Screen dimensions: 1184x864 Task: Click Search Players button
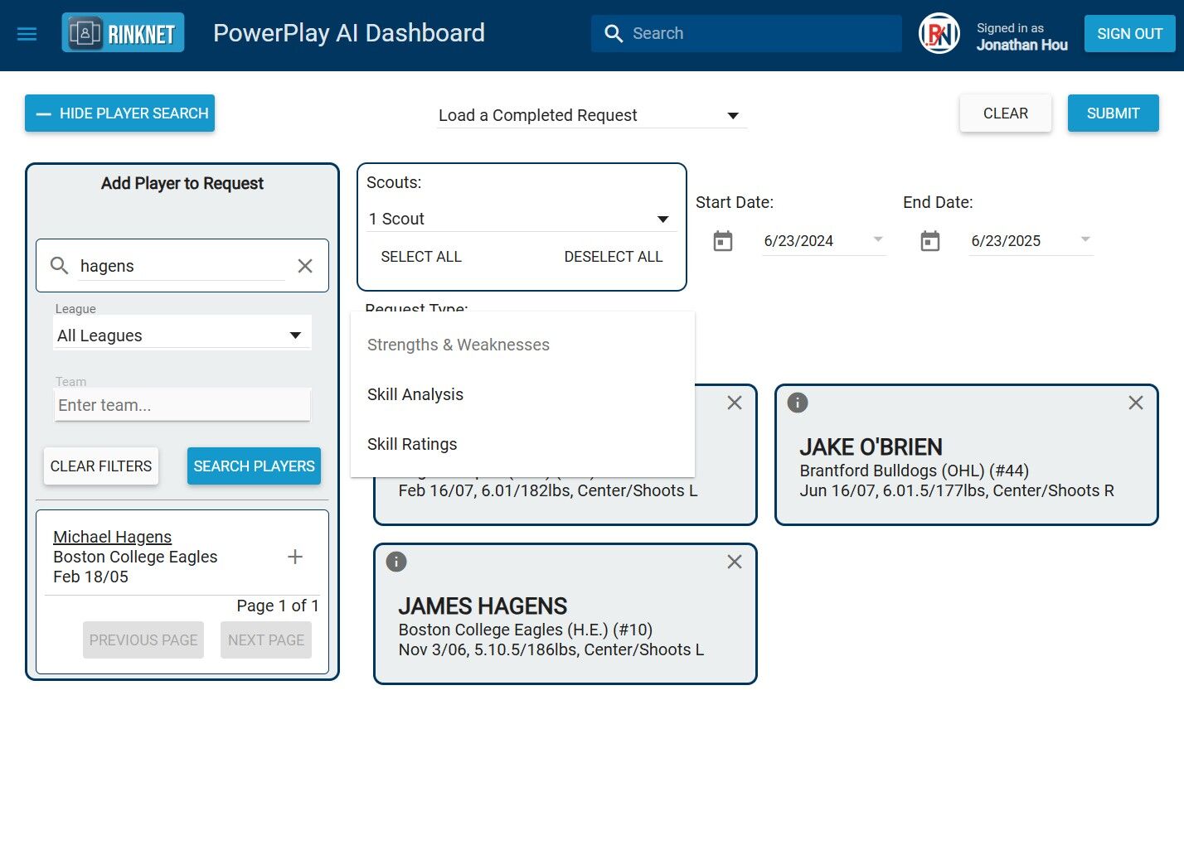(254, 466)
